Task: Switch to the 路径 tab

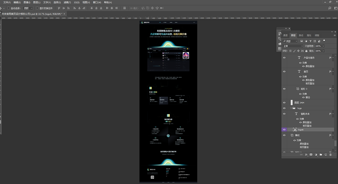Action: [301, 35]
